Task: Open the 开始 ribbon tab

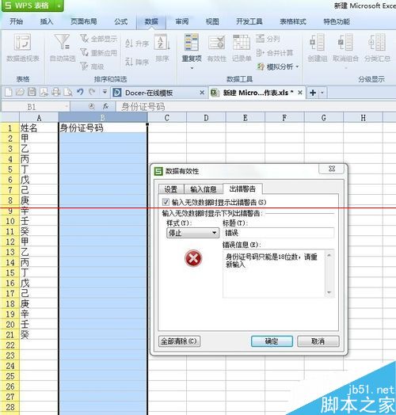Action: pyautogui.click(x=17, y=21)
